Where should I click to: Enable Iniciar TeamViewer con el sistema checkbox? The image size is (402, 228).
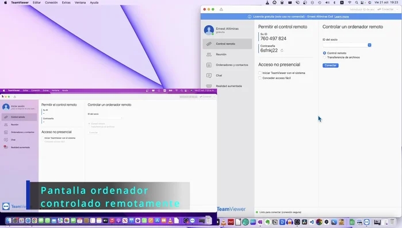(x=260, y=73)
